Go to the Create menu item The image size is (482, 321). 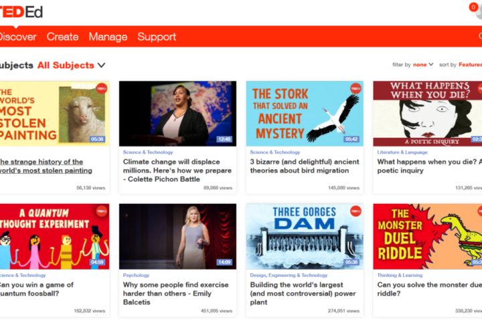point(62,37)
